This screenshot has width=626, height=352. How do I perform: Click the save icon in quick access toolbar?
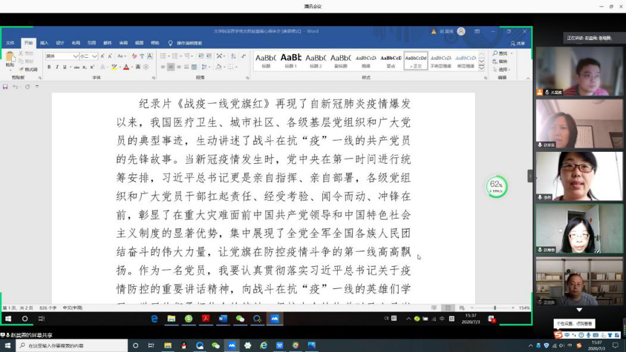pos(5,86)
